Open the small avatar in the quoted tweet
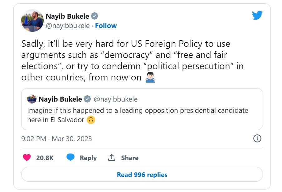 click(x=32, y=99)
